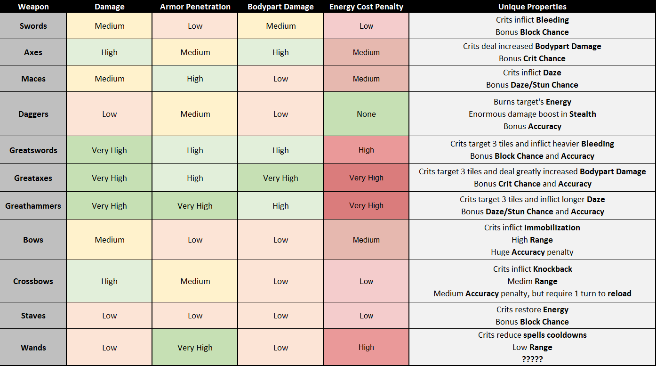Click the Crossbows row label

33,281
